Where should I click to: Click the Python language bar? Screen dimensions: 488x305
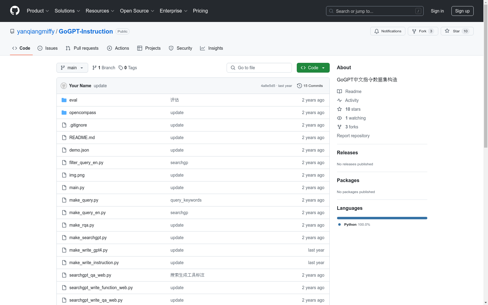382,218
